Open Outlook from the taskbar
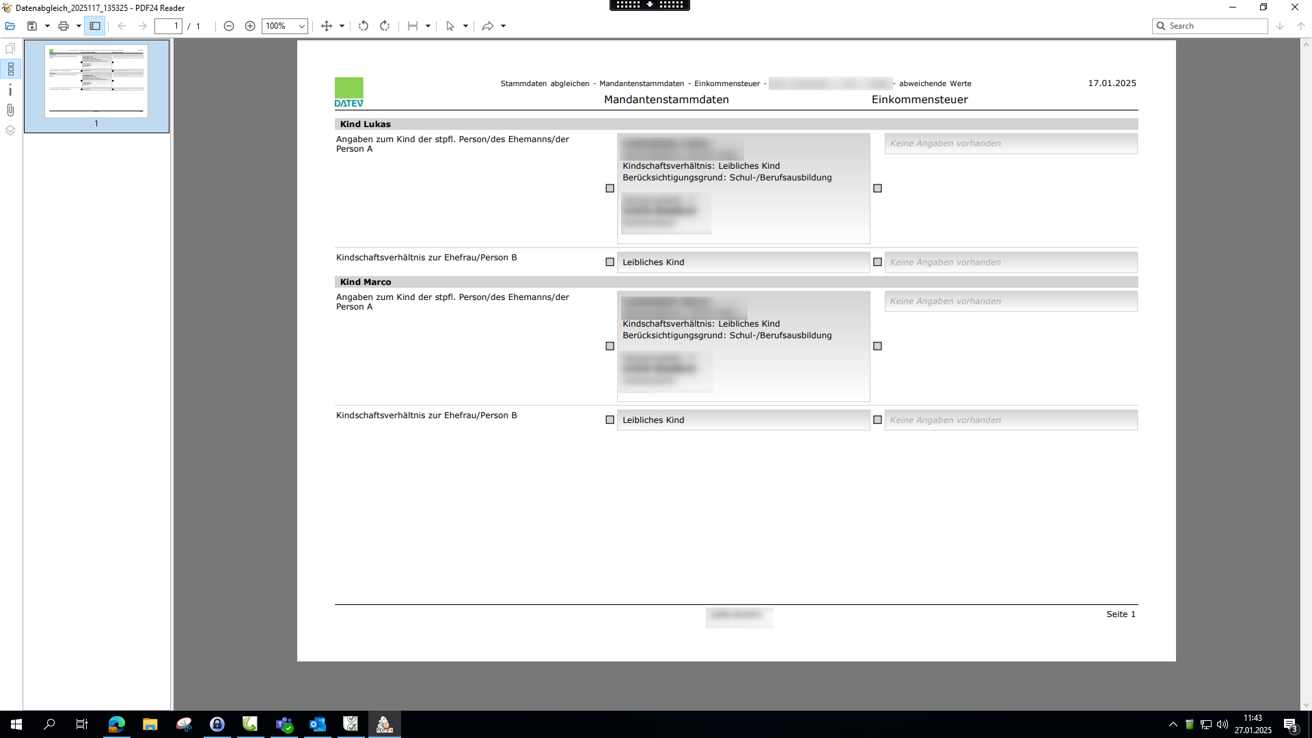Image resolution: width=1312 pixels, height=738 pixels. pos(318,724)
